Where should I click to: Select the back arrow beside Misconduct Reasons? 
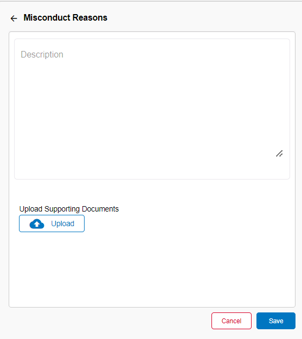[x=14, y=18]
